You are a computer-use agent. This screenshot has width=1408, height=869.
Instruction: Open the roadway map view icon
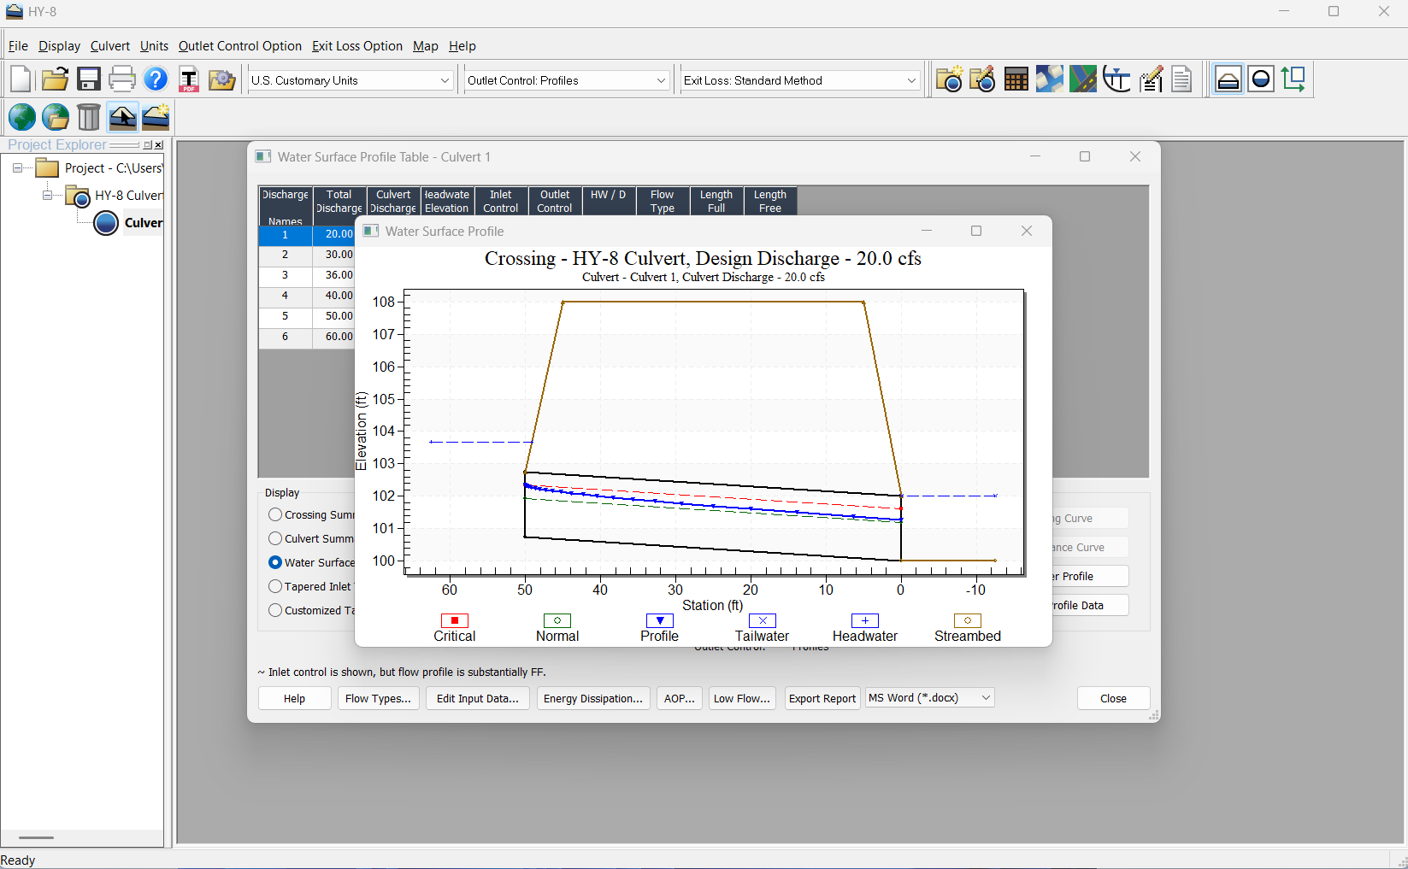[1083, 79]
